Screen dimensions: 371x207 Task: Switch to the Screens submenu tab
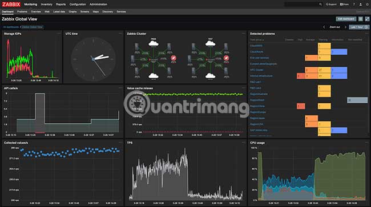84,11
